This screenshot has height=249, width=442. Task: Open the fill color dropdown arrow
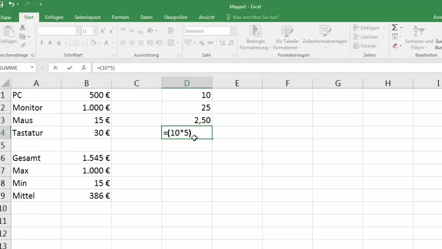(x=99, y=43)
